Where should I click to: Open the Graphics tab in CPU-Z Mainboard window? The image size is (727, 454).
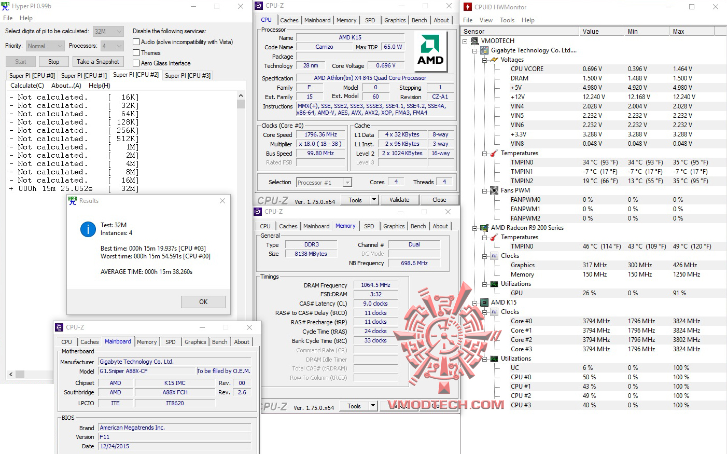coord(195,342)
